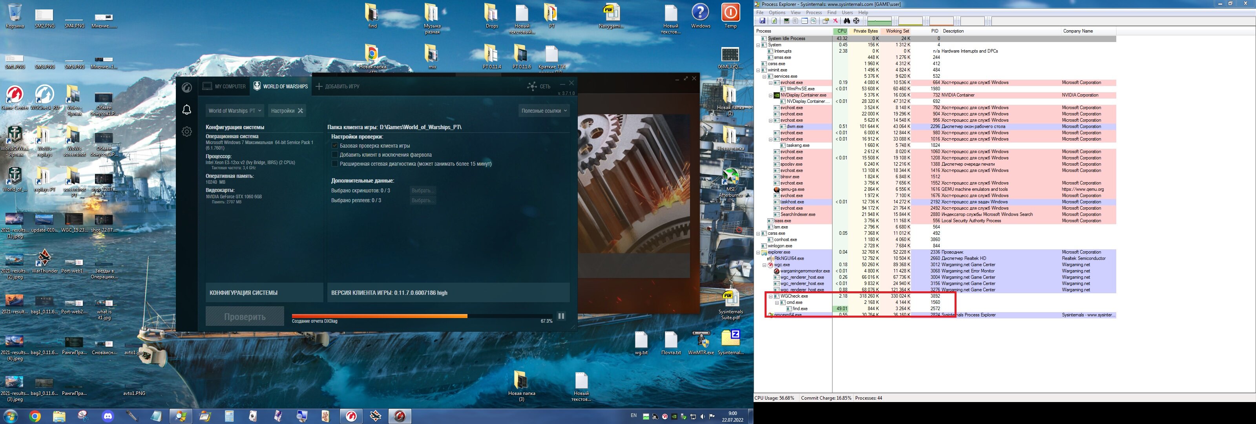Collapse the wininit.exe tree node
Image resolution: width=1256 pixels, height=424 pixels.
click(x=758, y=70)
